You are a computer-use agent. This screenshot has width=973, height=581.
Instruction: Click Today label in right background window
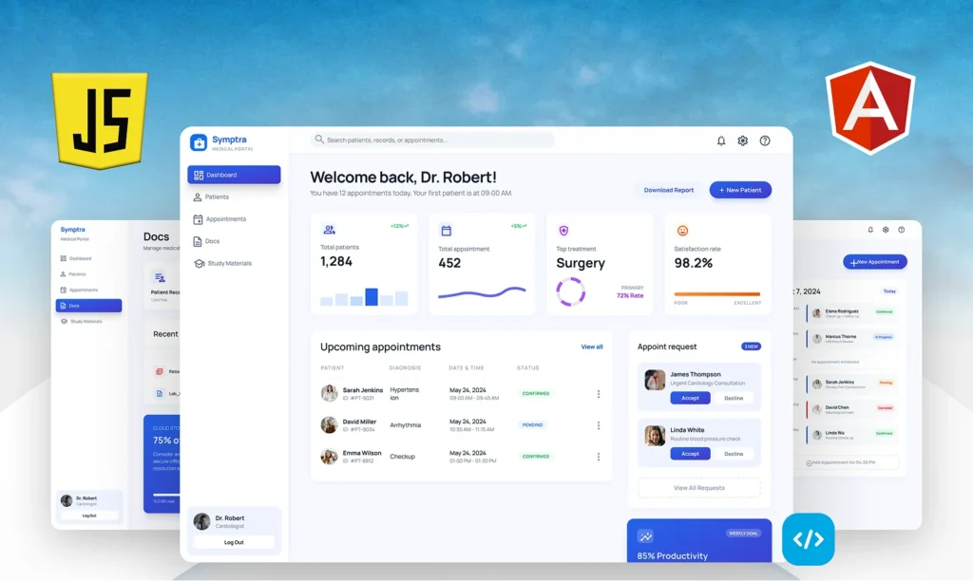(889, 291)
